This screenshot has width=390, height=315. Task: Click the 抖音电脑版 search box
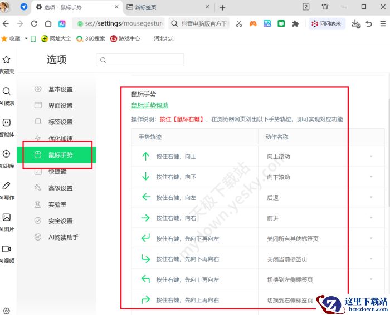point(199,23)
